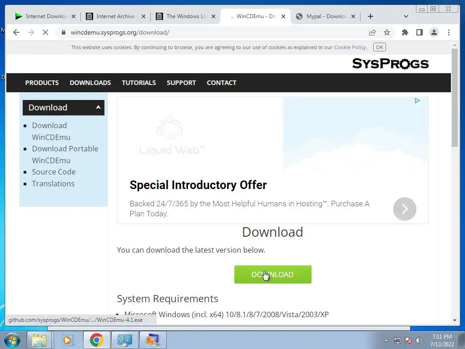Image resolution: width=465 pixels, height=349 pixels.
Task: Open the tab search chevron
Action: pyautogui.click(x=406, y=16)
